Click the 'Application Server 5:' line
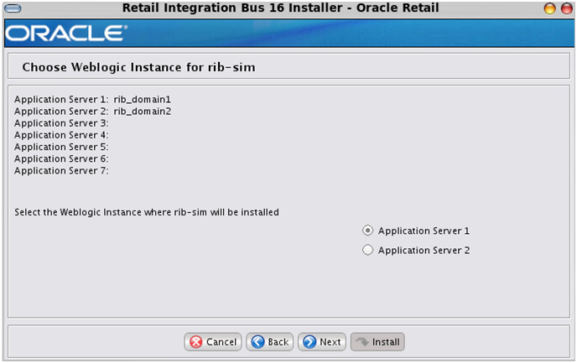 (x=61, y=147)
